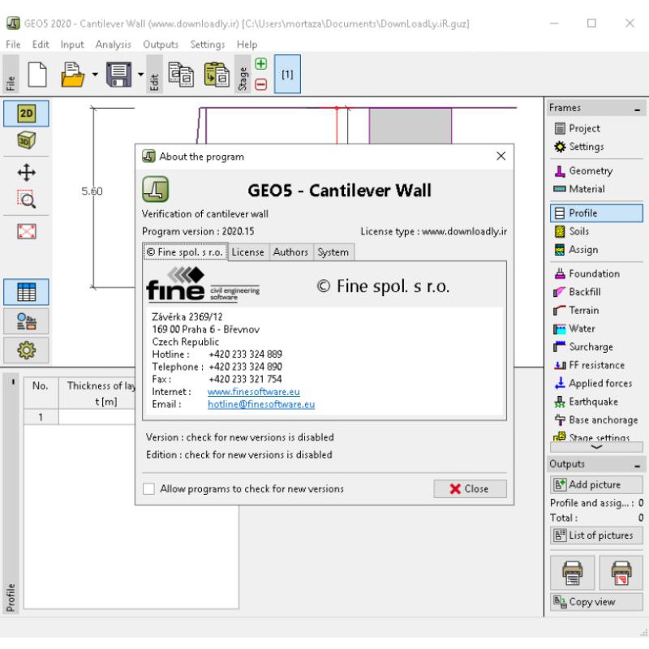Viewport: 649px width, 649px height.
Task: Open the Analysis menu
Action: pyautogui.click(x=113, y=45)
